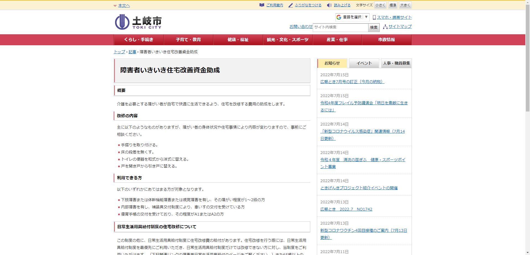Click the speaker icon beside 読み上げる

coord(329,5)
